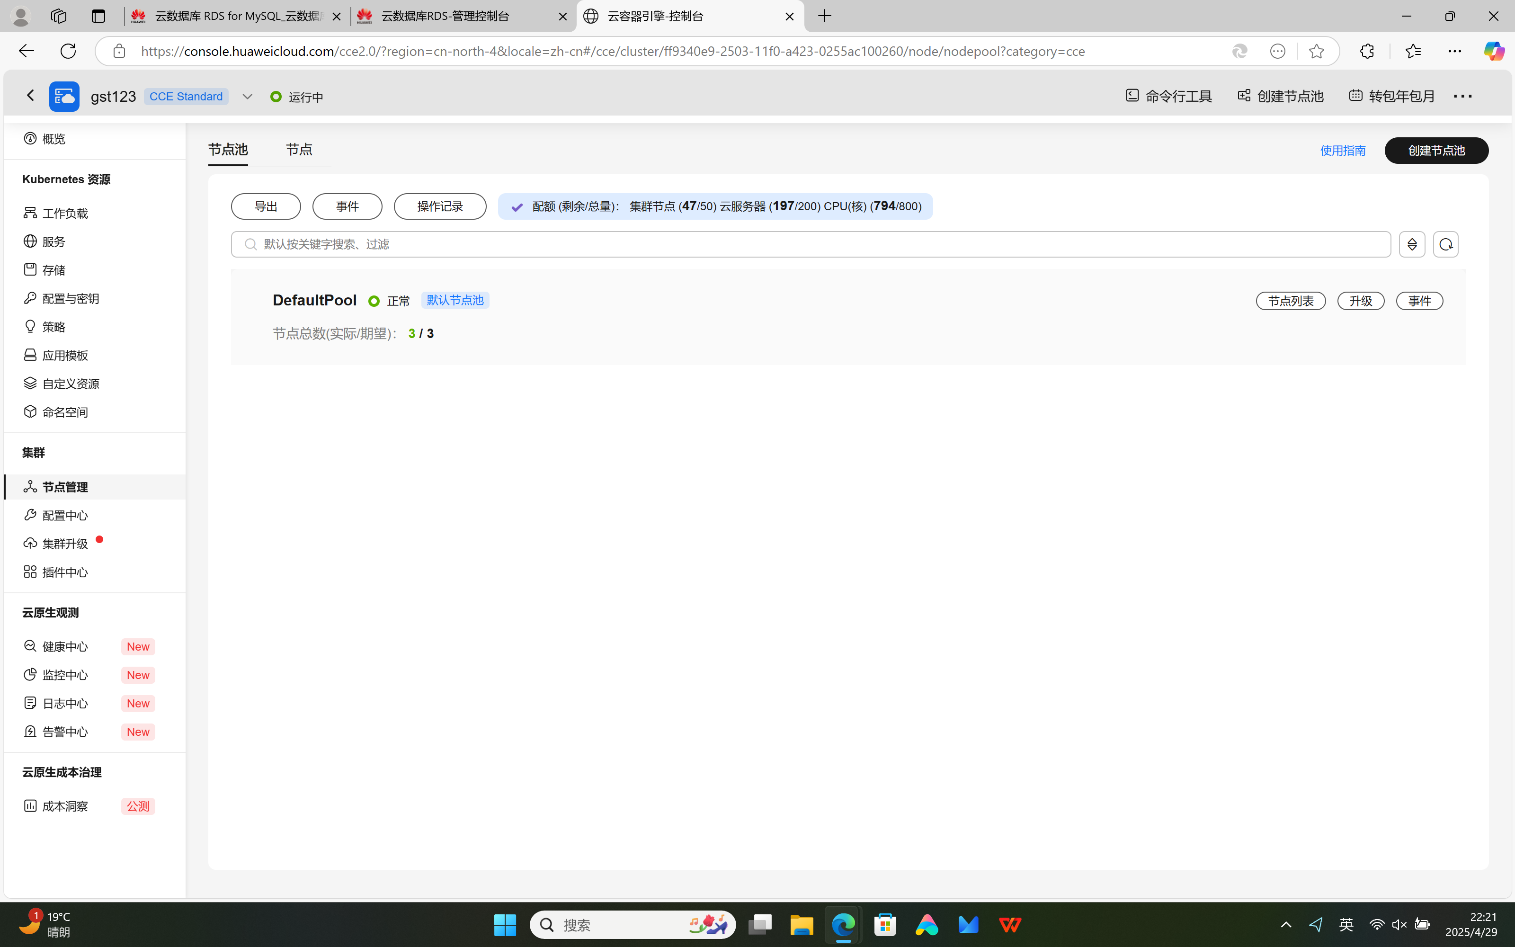Click the black 创建节点池 button
The image size is (1515, 947).
point(1436,150)
